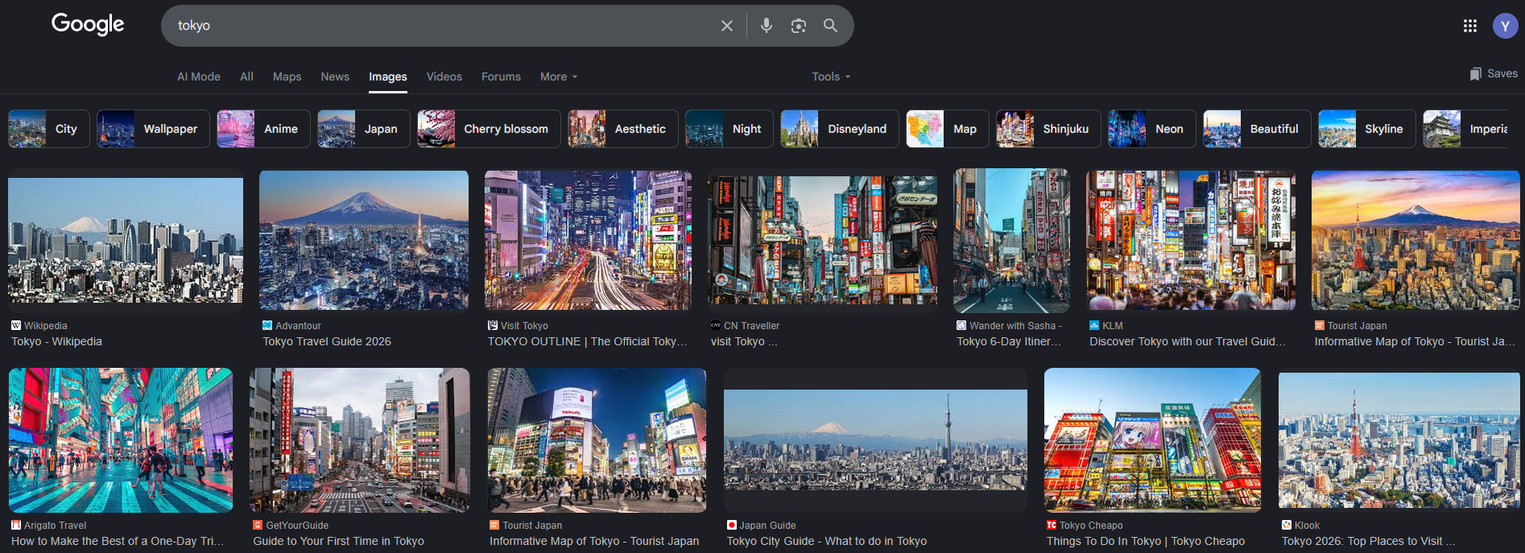Open Saves bookmark

(1494, 73)
